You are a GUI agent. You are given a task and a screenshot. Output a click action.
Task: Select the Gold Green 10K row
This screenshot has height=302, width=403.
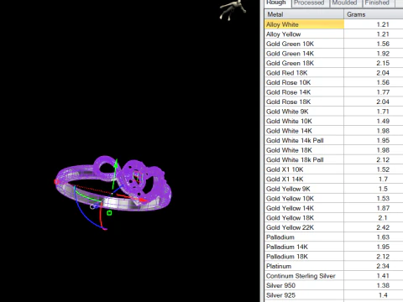click(333, 44)
